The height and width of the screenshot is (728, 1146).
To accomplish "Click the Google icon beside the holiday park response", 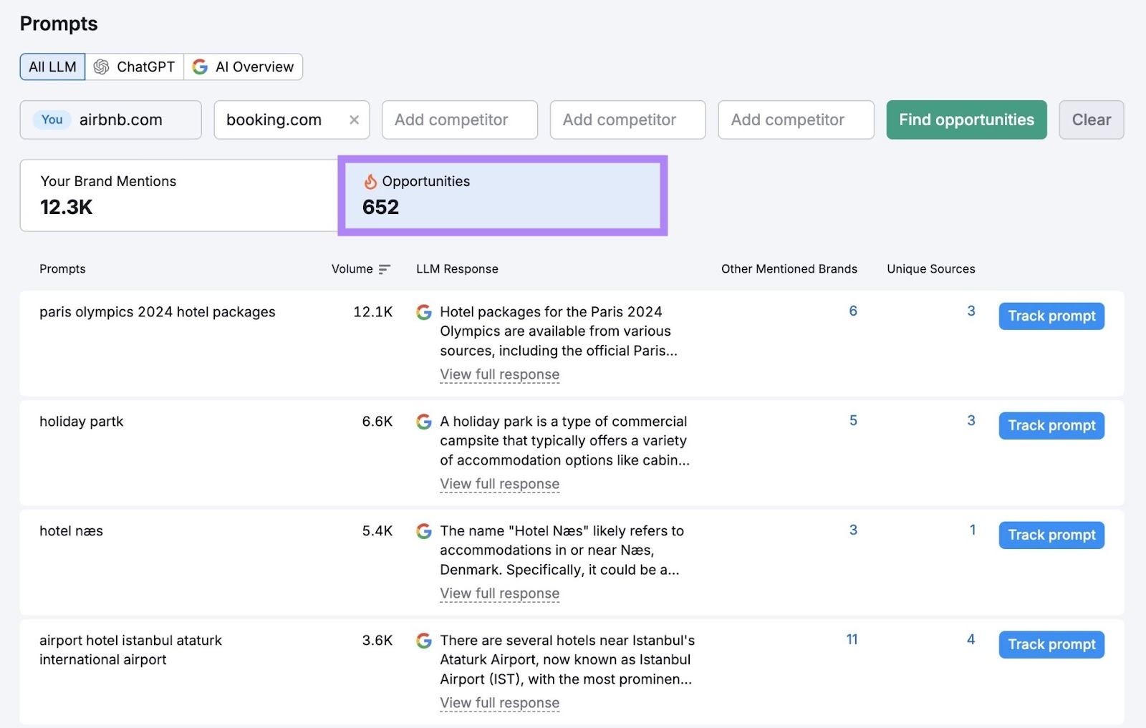I will [x=424, y=422].
